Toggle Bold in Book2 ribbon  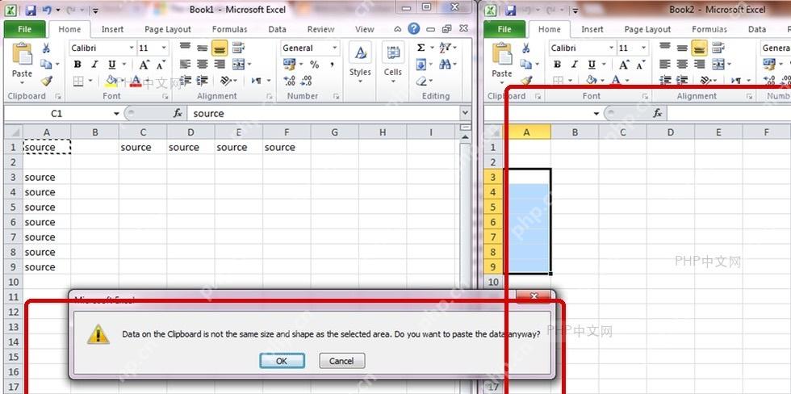[x=557, y=65]
